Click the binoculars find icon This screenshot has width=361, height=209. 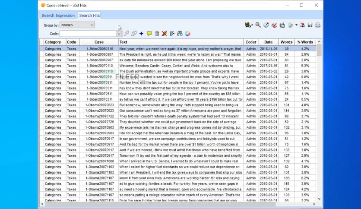tap(180, 34)
